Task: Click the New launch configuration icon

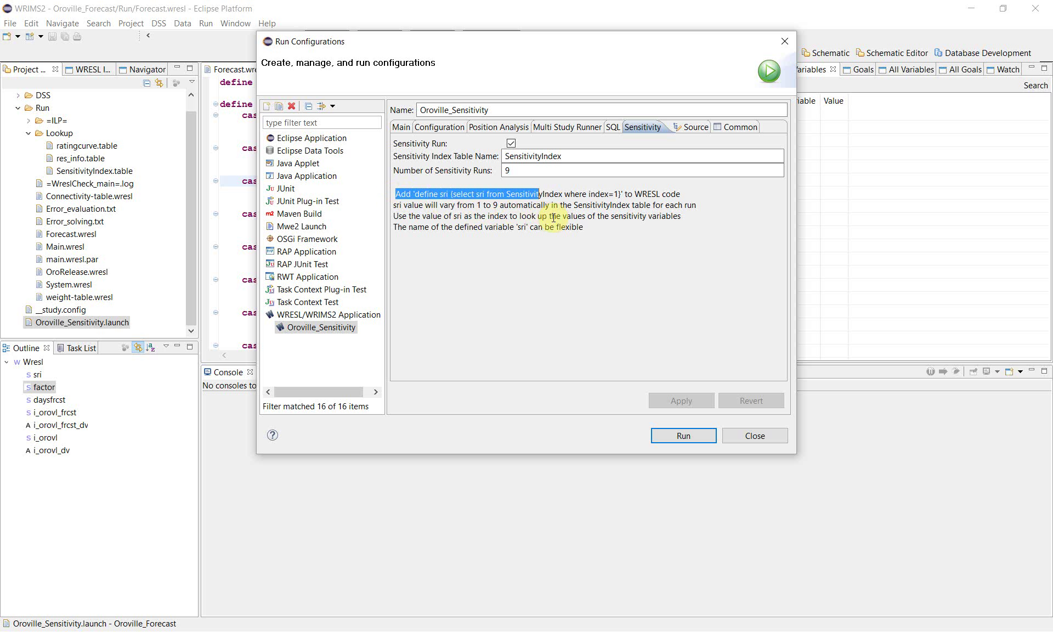Action: 267,106
